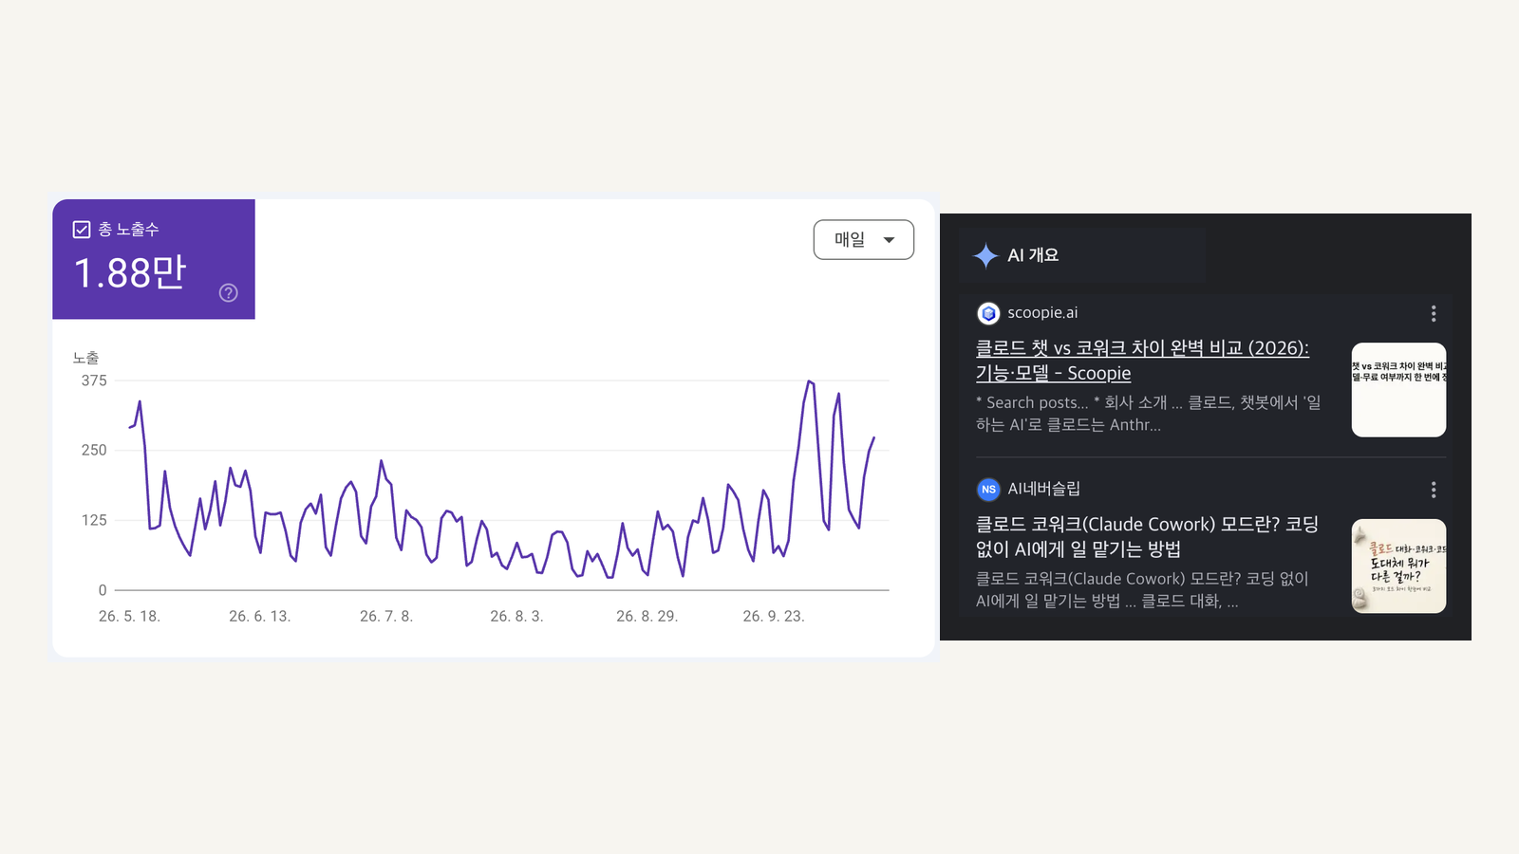Open the 클로드 코워크 모드란 article link
The width and height of the screenshot is (1519, 854).
click(1147, 536)
